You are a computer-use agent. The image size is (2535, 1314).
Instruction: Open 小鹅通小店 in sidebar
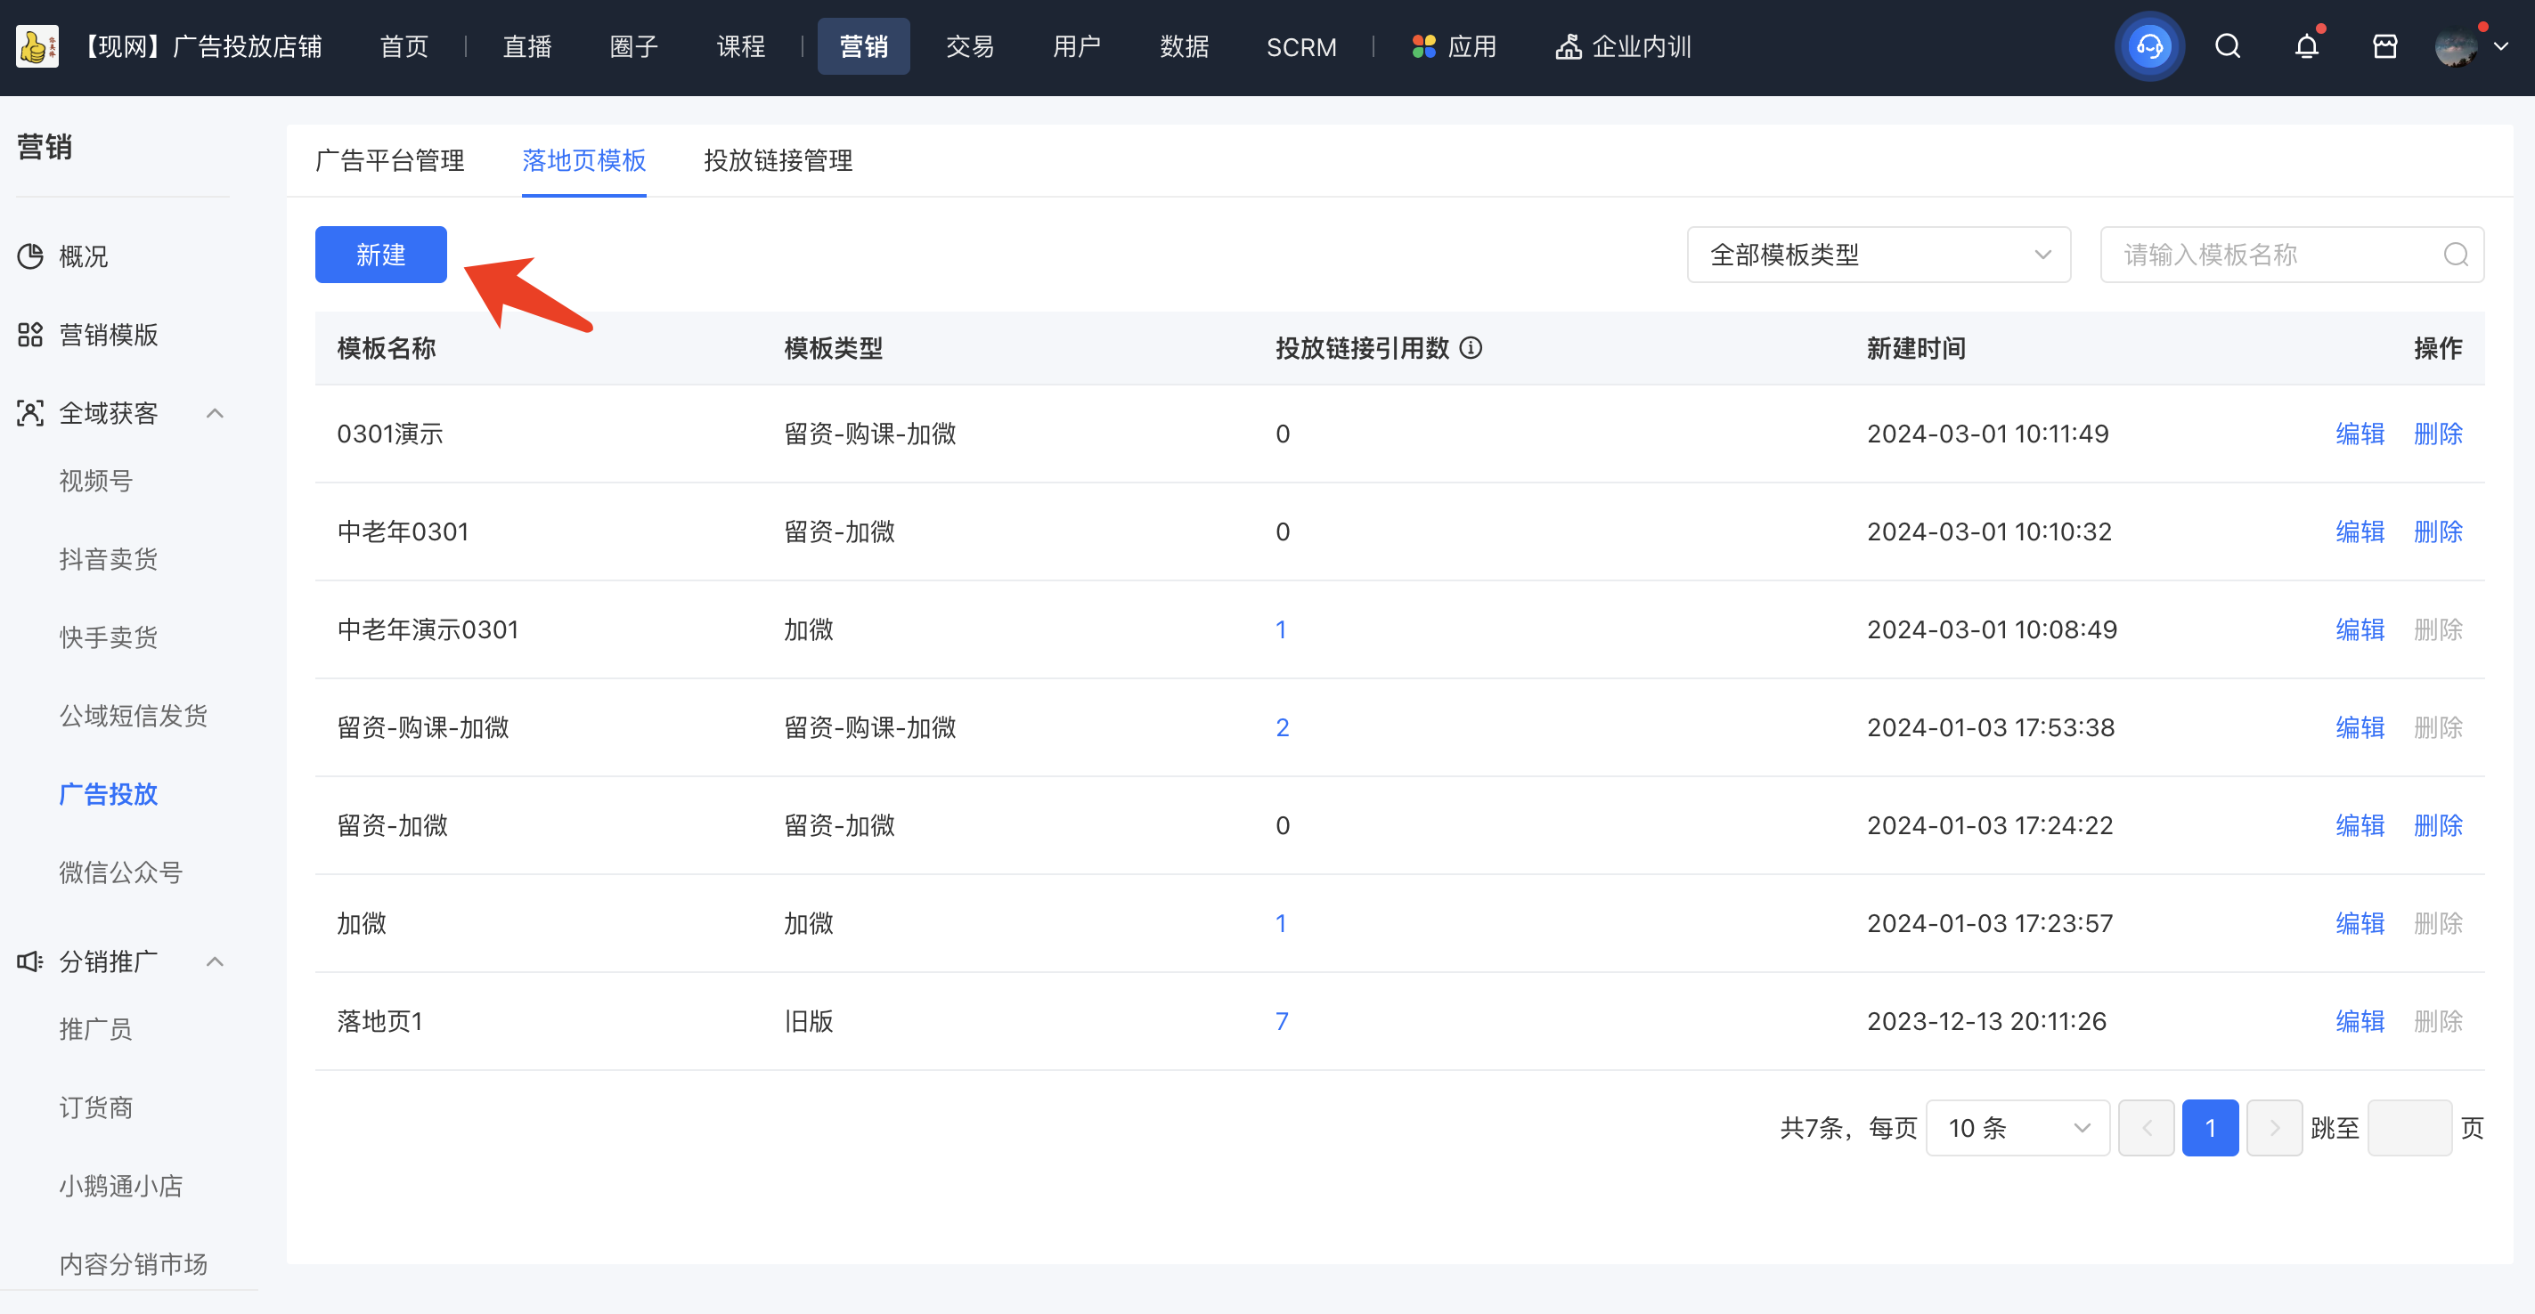121,1185
